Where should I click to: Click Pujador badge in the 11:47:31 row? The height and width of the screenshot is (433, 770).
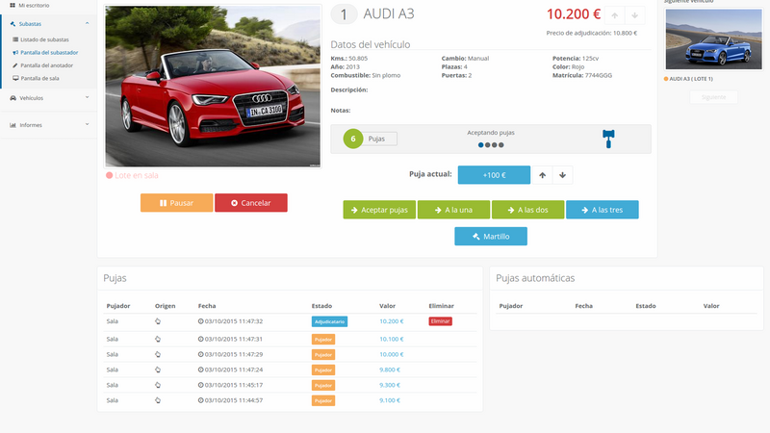323,340
